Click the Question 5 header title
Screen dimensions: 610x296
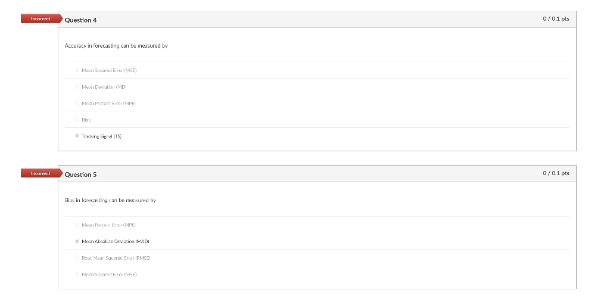pos(80,175)
